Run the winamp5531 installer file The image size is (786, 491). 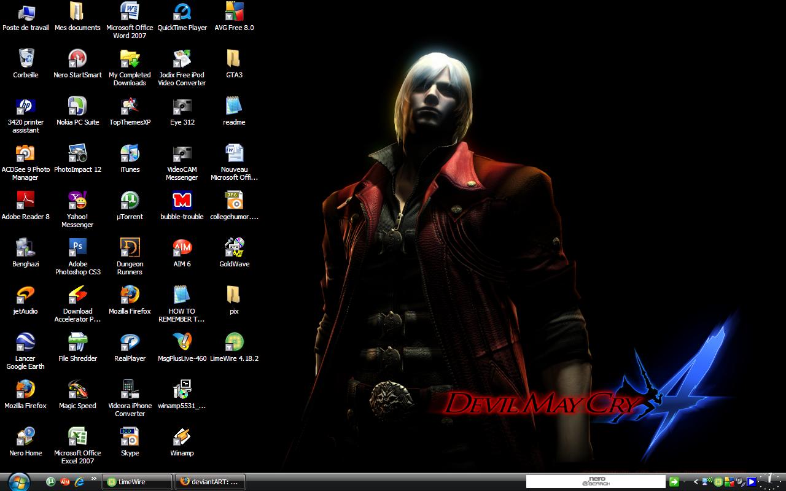(182, 395)
